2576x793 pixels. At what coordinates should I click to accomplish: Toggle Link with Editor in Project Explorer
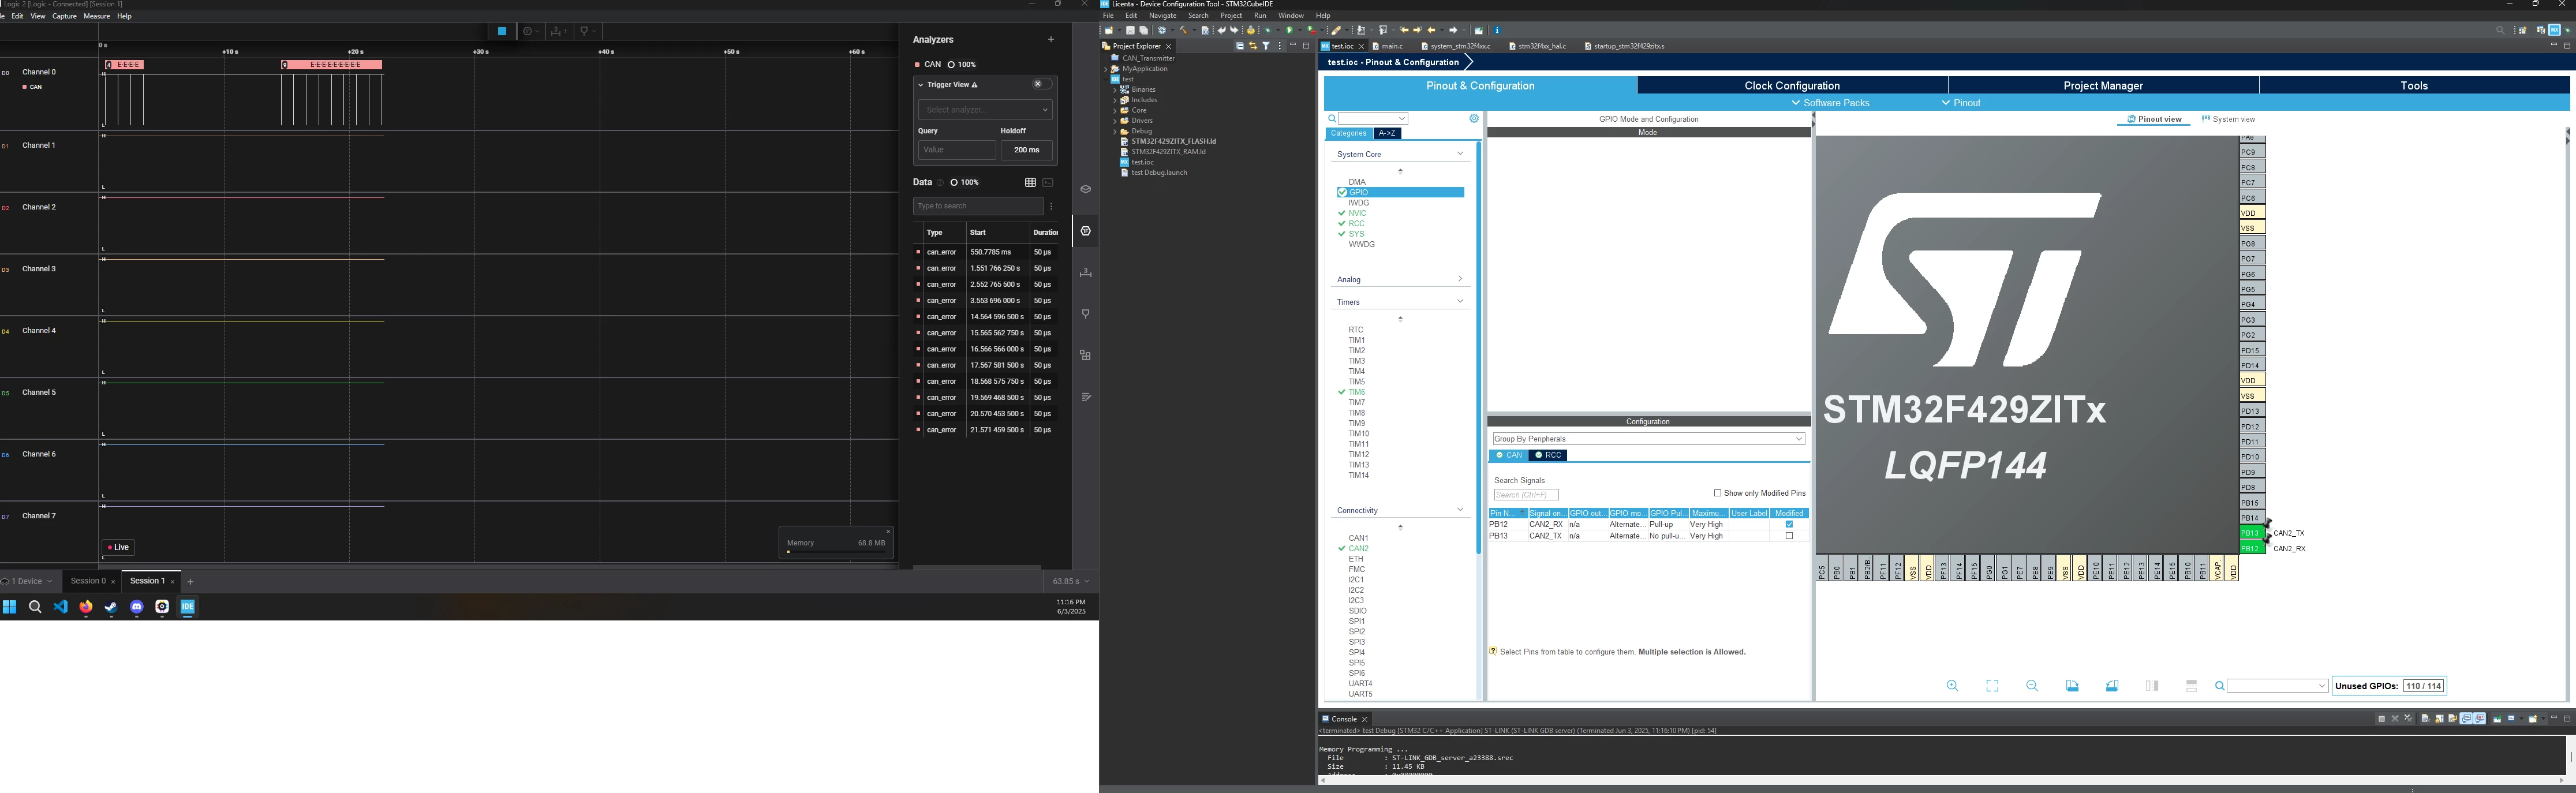(x=1253, y=46)
